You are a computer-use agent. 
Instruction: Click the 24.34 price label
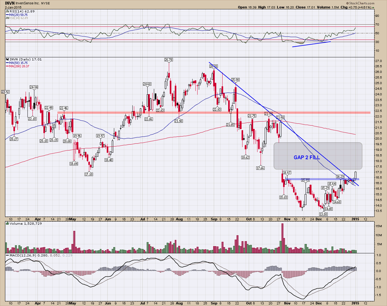point(34,87)
